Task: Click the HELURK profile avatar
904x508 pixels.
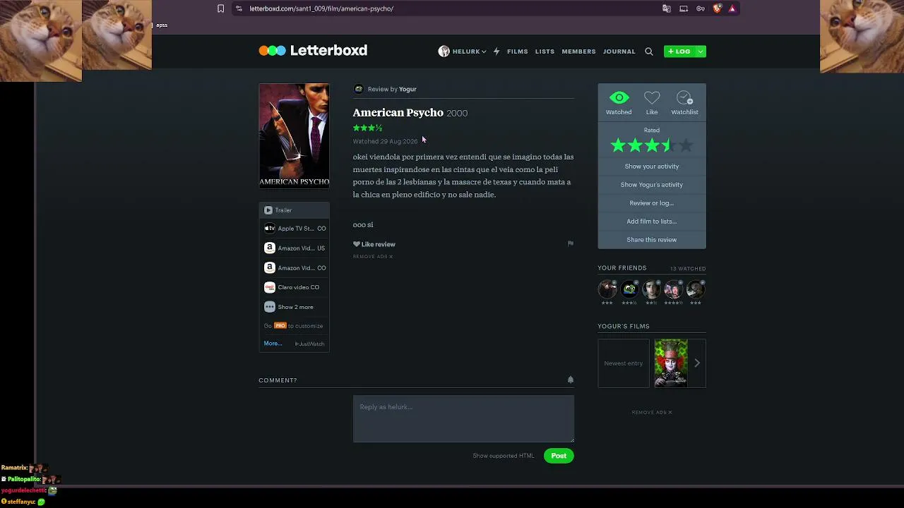Action: pos(444,52)
